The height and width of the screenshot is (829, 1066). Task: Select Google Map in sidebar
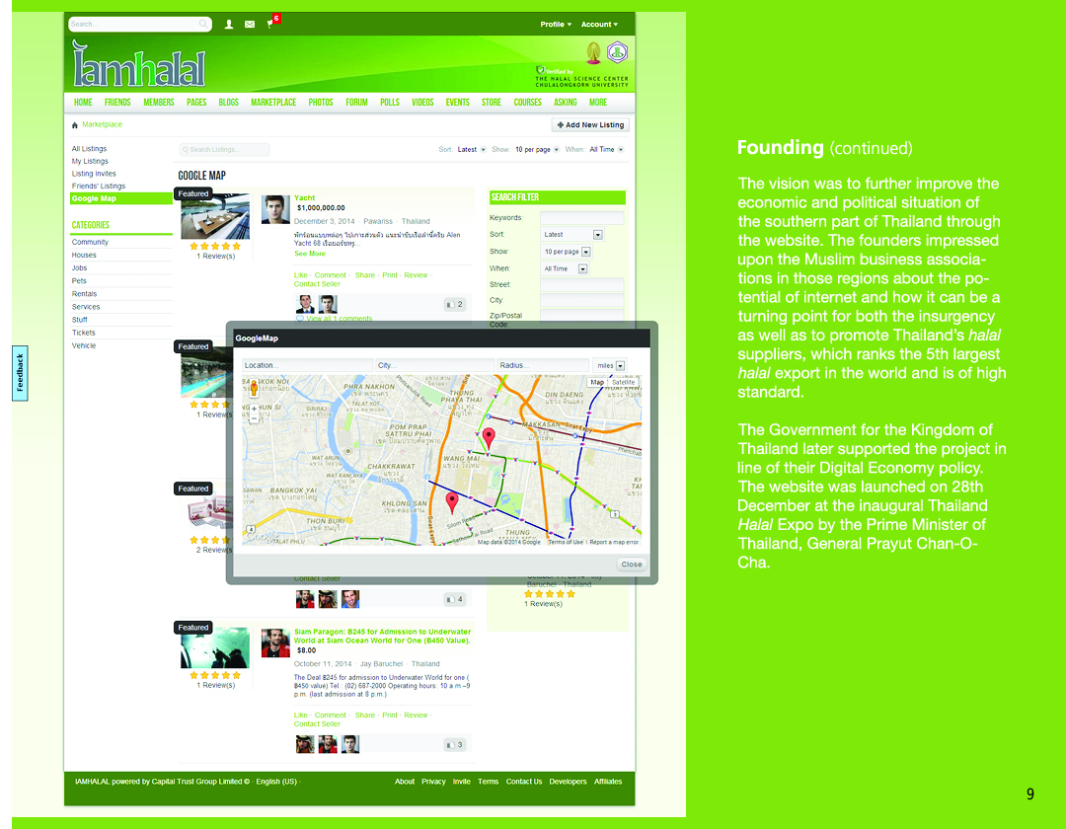(x=121, y=198)
